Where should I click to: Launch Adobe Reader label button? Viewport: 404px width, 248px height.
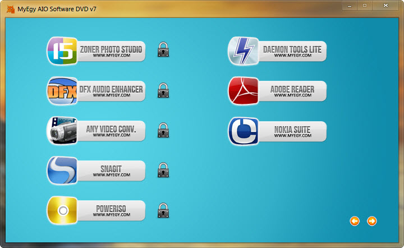tap(292, 91)
